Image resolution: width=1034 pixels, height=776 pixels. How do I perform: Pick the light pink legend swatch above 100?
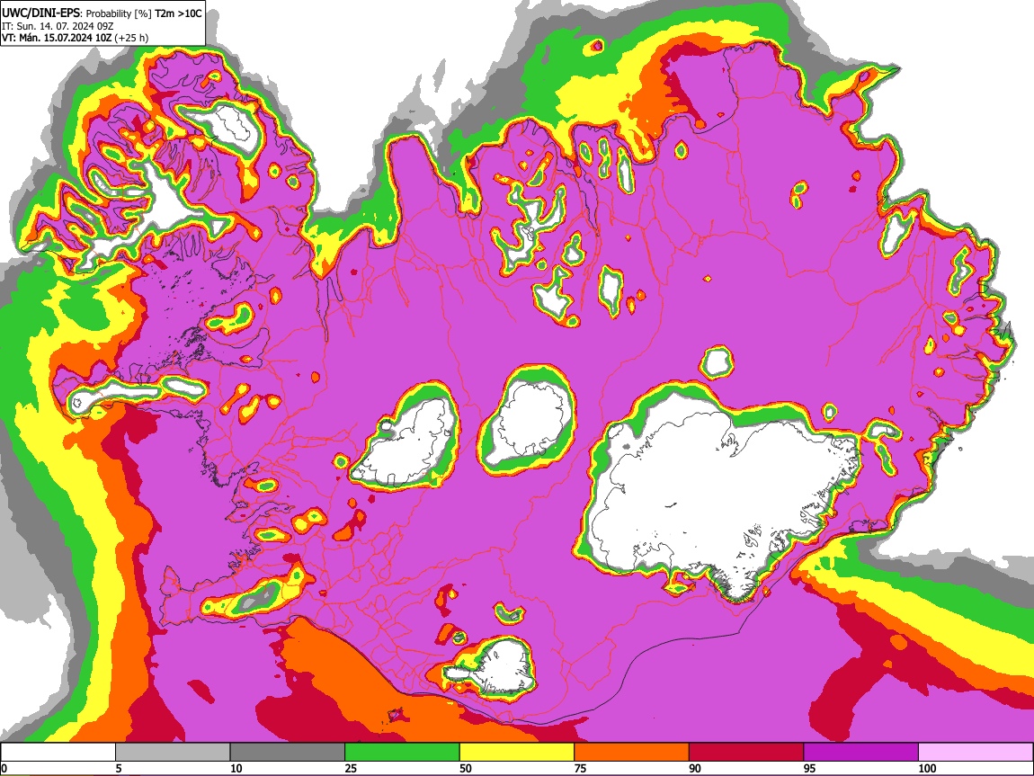click(x=976, y=752)
